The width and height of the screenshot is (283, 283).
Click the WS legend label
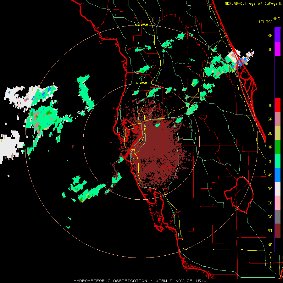[270, 175]
